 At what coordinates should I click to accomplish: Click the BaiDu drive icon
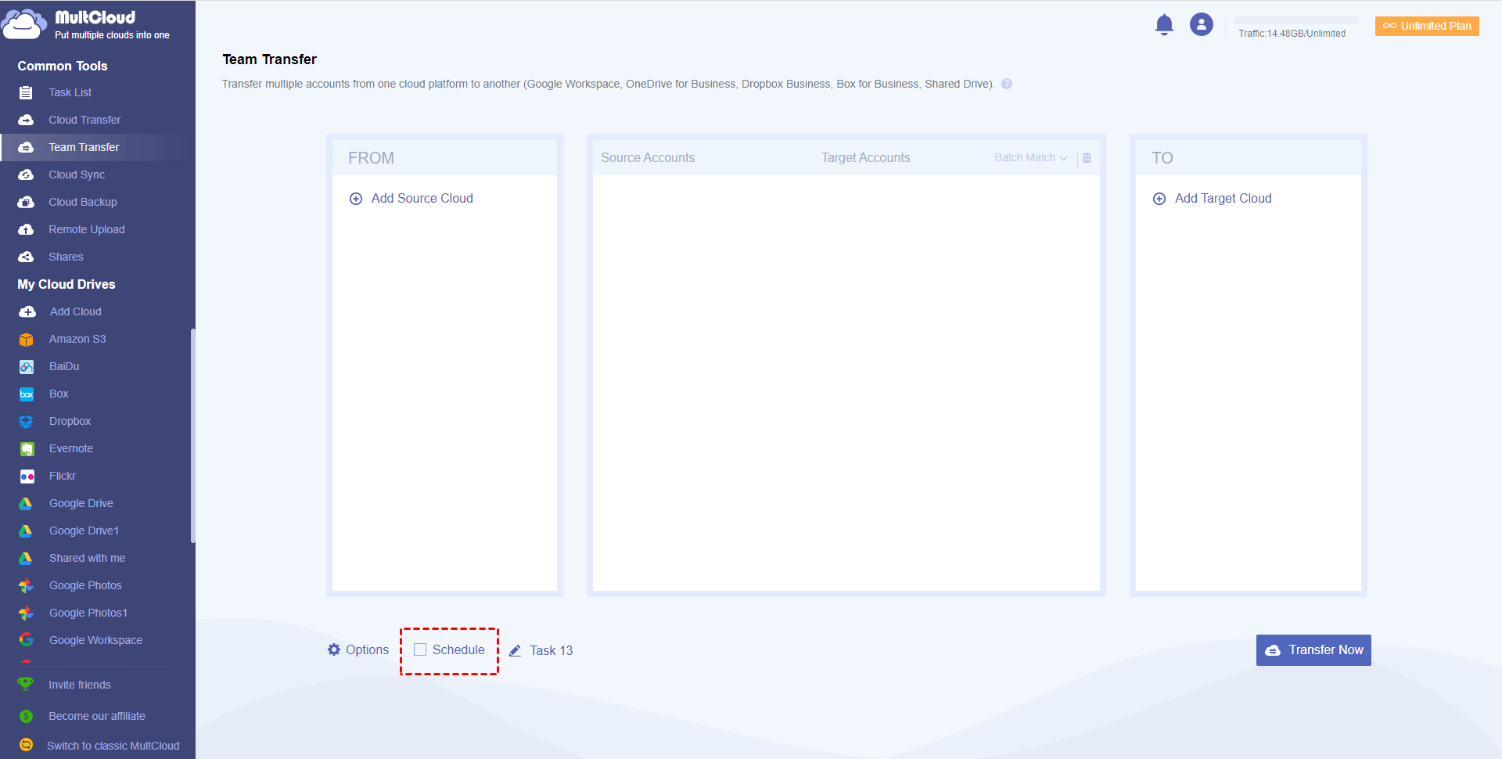pos(27,367)
